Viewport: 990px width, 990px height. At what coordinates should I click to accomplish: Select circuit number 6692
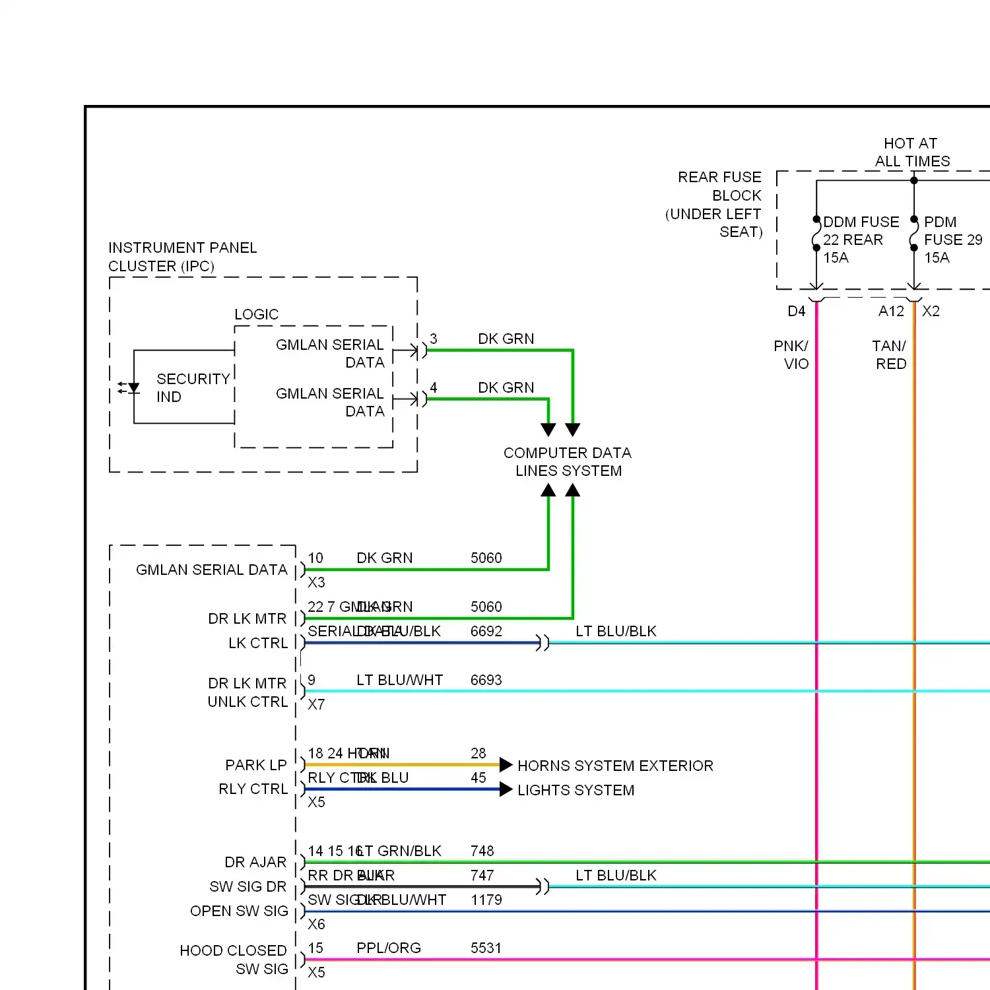(x=486, y=631)
